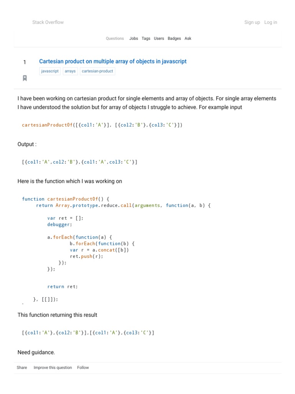Screen dimensions: 295x394
Task: Select the arrays tag
Action: pos(70,71)
